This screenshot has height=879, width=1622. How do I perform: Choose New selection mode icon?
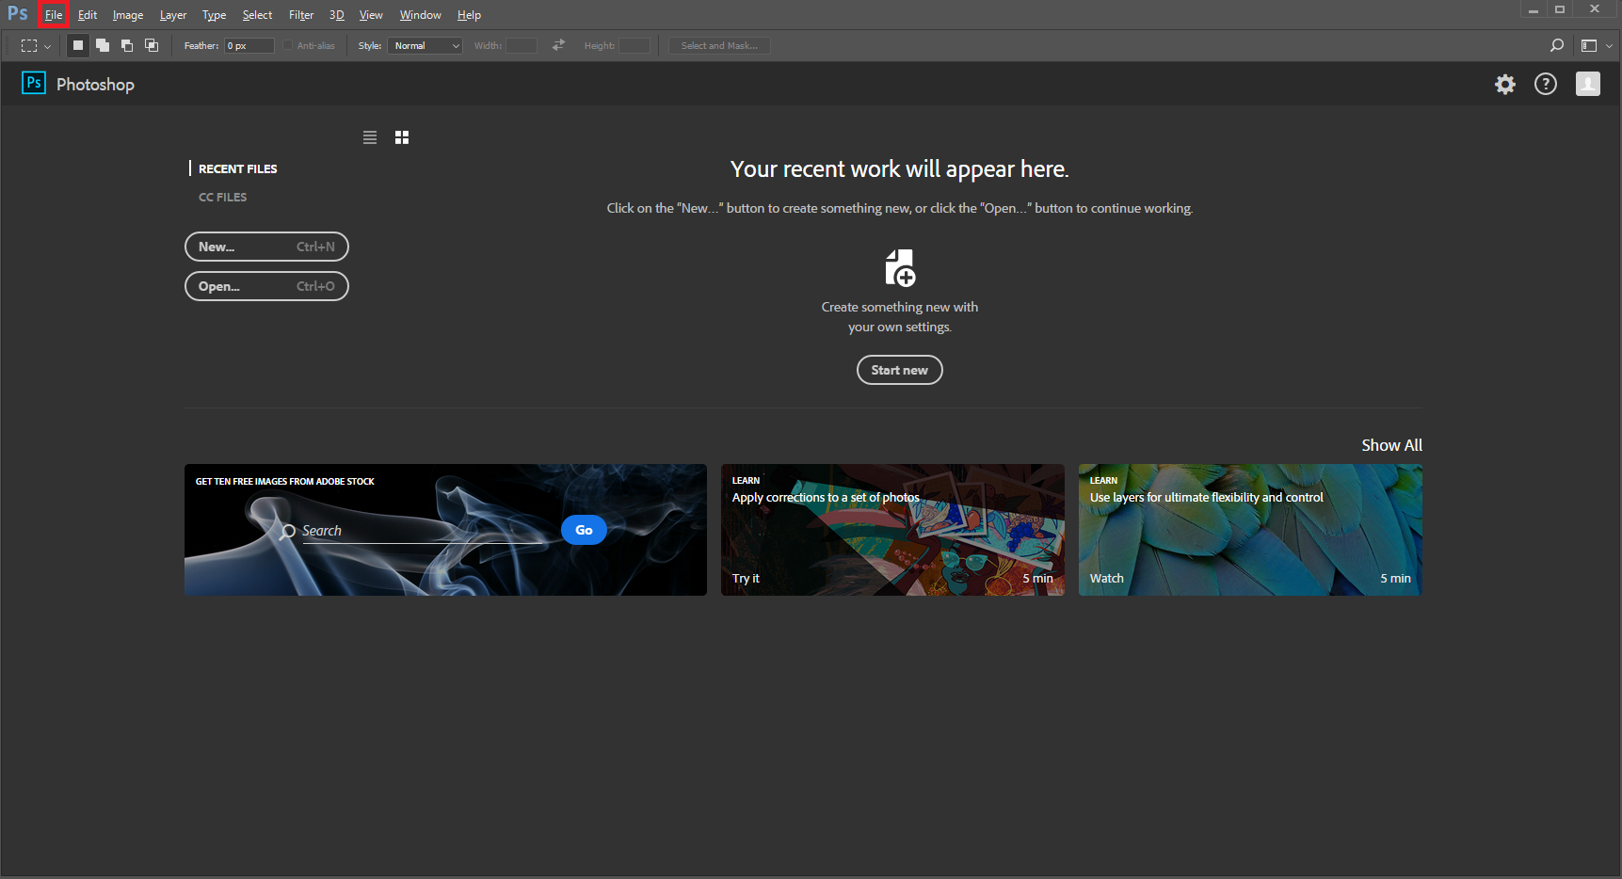(x=78, y=45)
